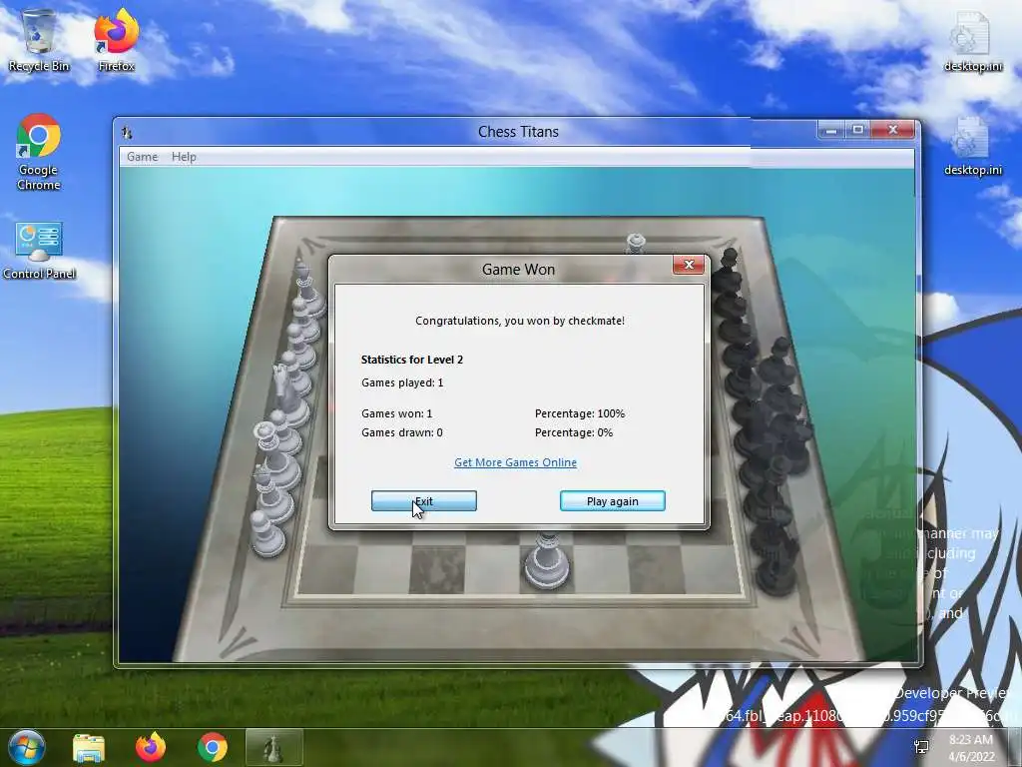Open the Get More Games Online link
The width and height of the screenshot is (1022, 767).
[516, 462]
